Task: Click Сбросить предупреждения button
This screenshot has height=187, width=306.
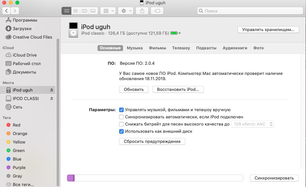Action: coord(152,141)
